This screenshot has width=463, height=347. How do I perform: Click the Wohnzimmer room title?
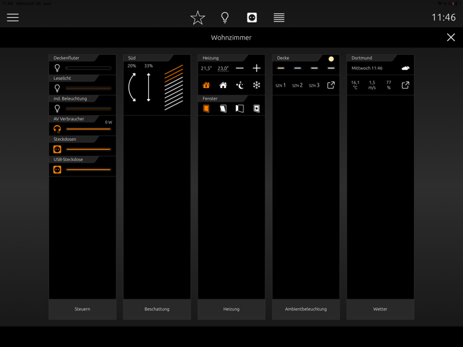tap(232, 38)
